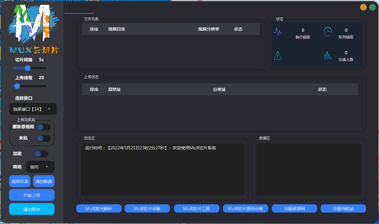Adjust the 切片间隔 slider
The width and height of the screenshot is (379, 224).
click(x=29, y=68)
